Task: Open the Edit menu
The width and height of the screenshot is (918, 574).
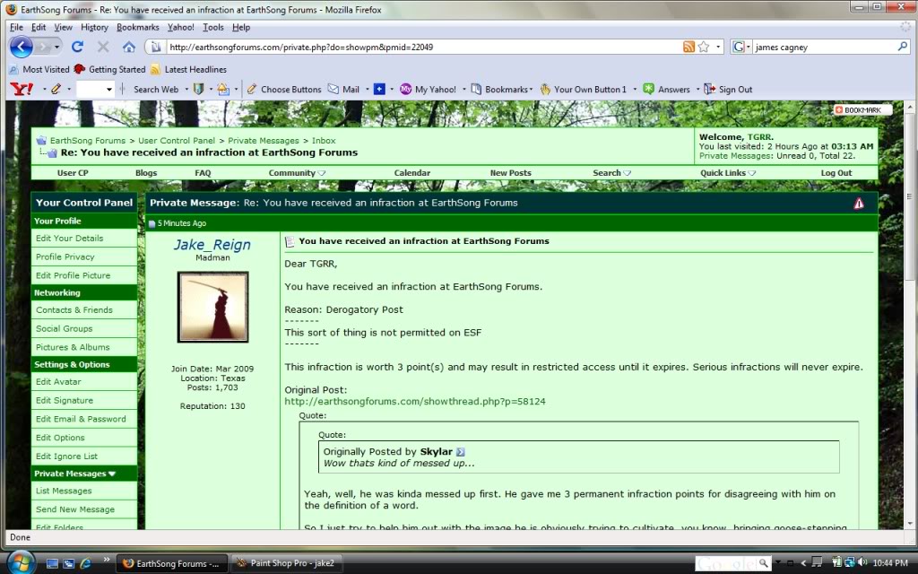Action: pyautogui.click(x=39, y=27)
